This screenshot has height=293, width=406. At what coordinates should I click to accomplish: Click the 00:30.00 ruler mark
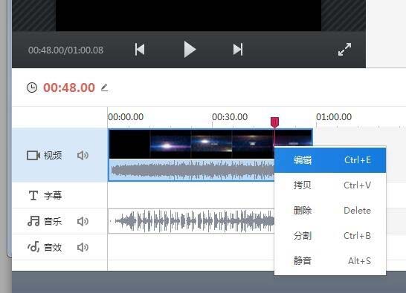click(230, 117)
